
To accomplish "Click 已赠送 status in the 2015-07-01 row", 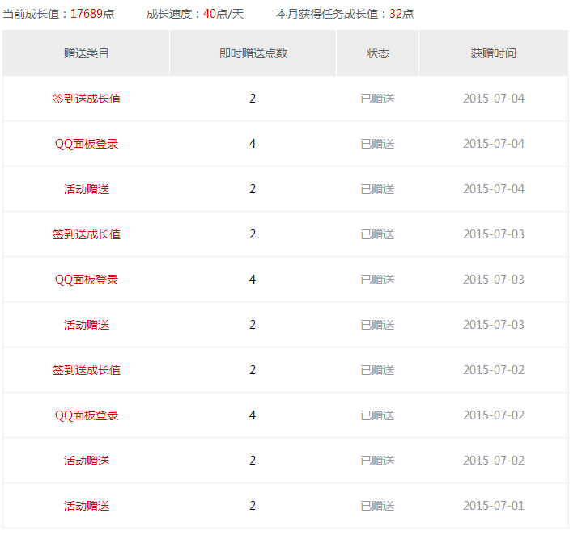I will (x=377, y=506).
